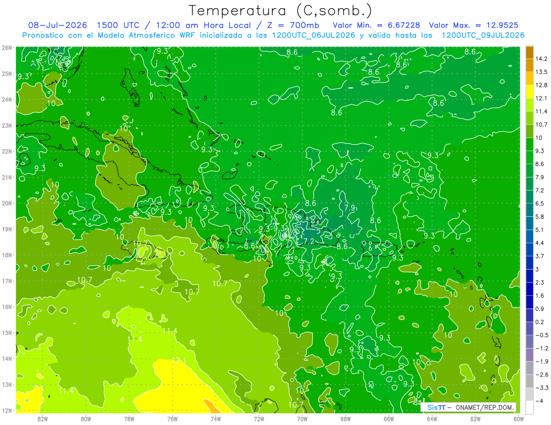This screenshot has height=425, width=551.
Task: Click the blue swatch between 4.4 and 5.1
Action: click(529, 236)
